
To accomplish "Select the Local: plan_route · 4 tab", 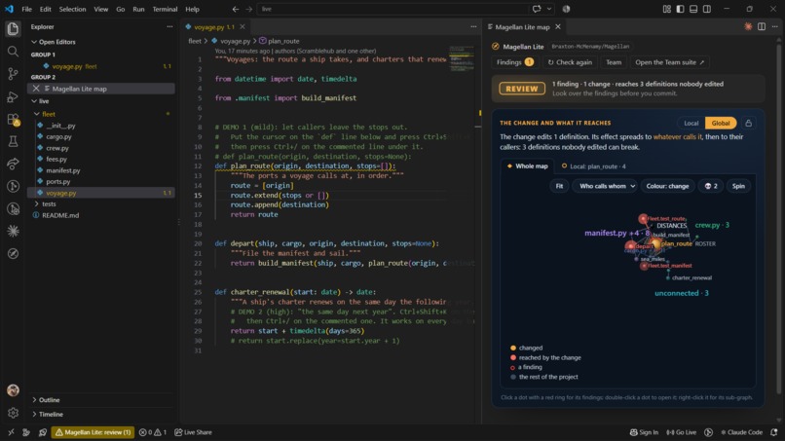I will [x=594, y=166].
